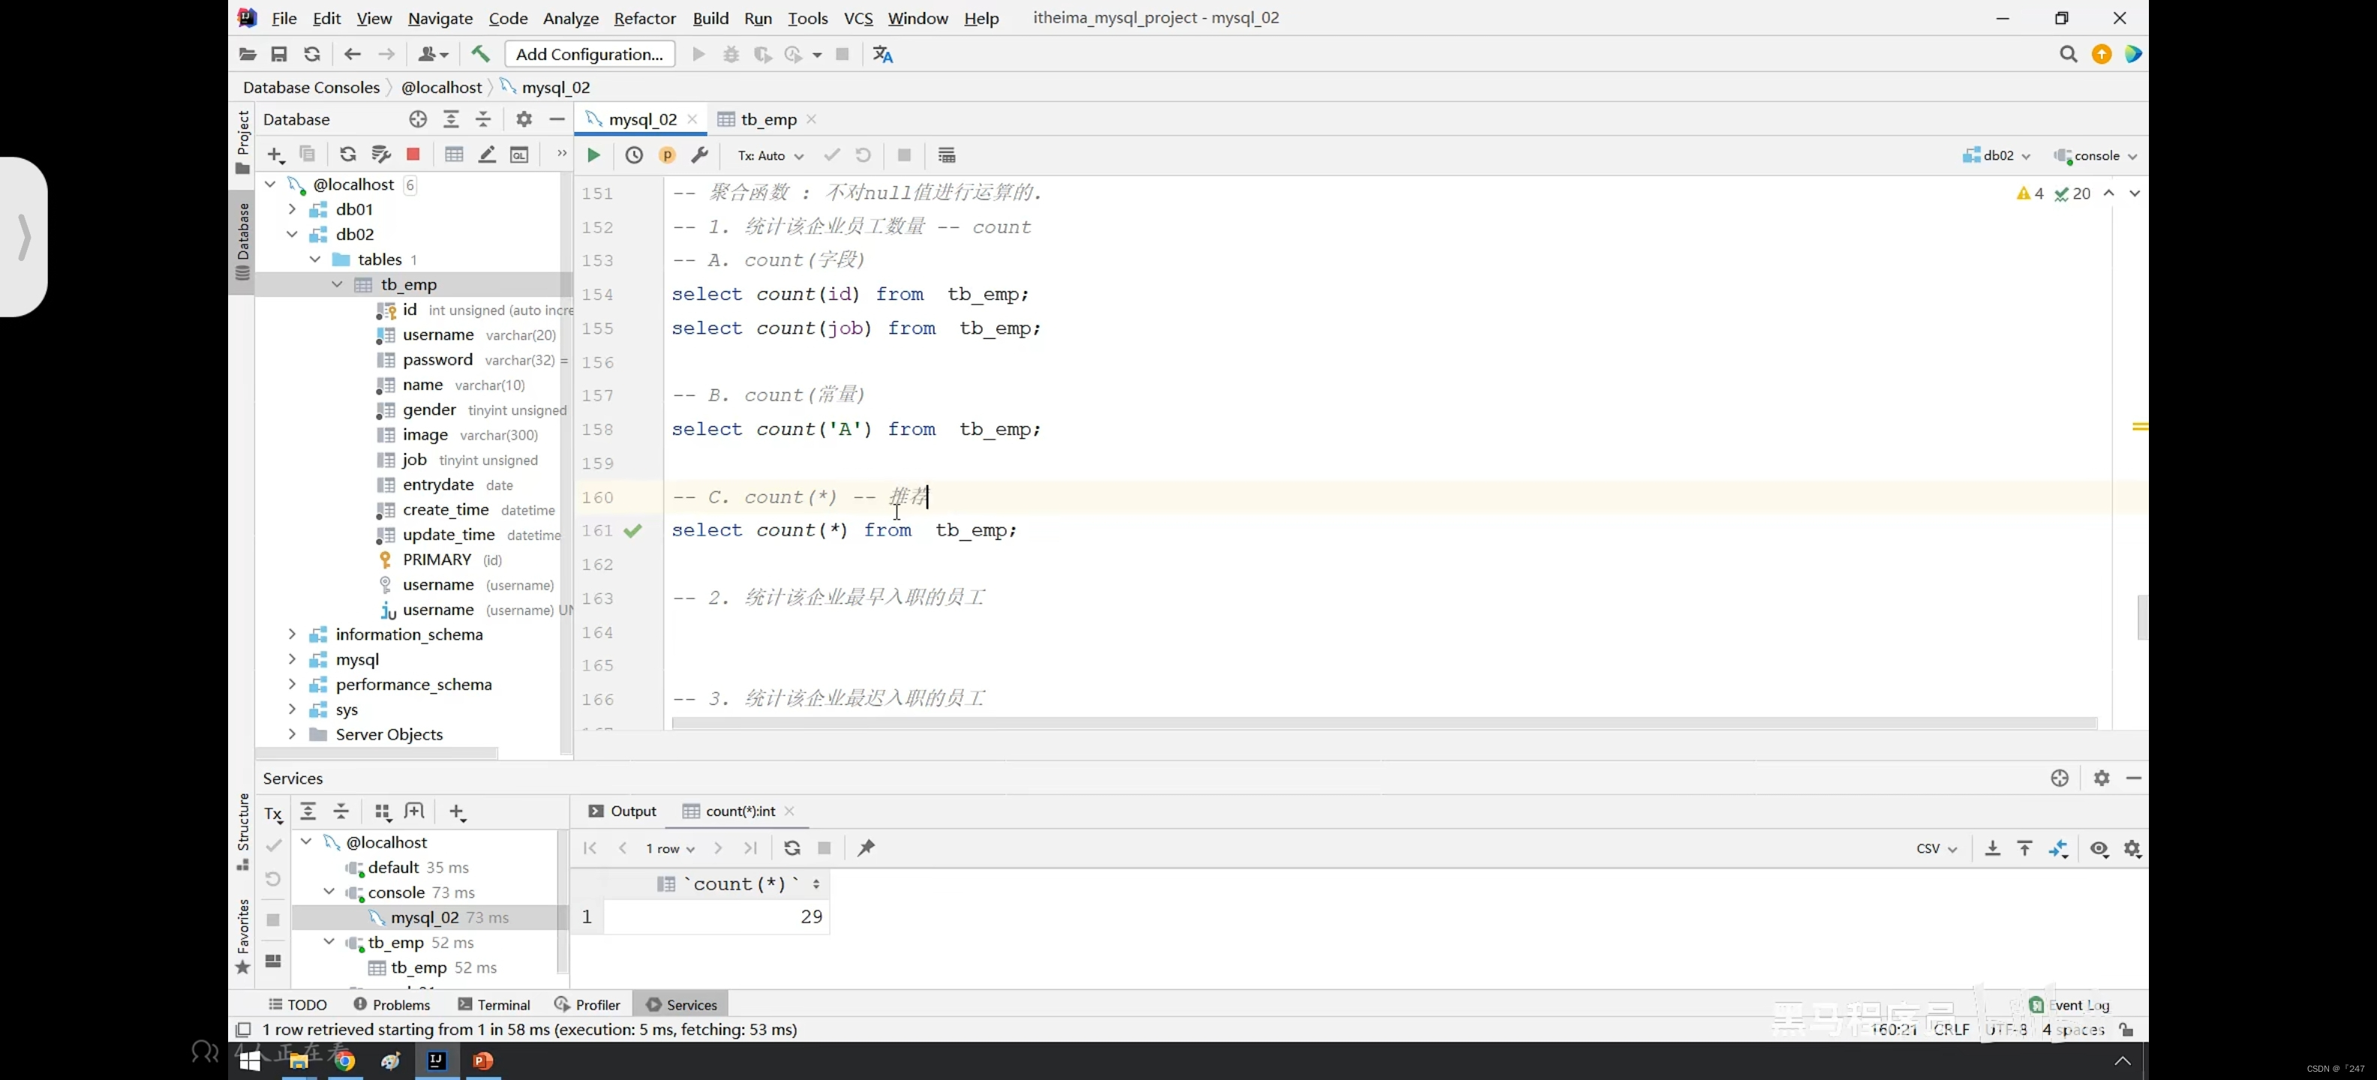Click the Build project hammer icon
The width and height of the screenshot is (2377, 1080).
pyautogui.click(x=481, y=55)
